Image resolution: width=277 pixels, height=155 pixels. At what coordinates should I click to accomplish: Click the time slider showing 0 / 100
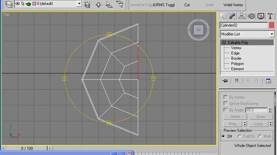click(27, 148)
